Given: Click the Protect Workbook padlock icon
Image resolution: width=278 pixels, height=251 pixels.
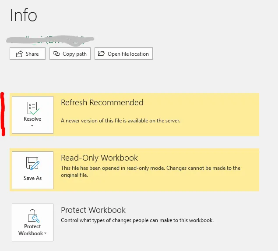Looking at the screenshot, I should [33, 216].
